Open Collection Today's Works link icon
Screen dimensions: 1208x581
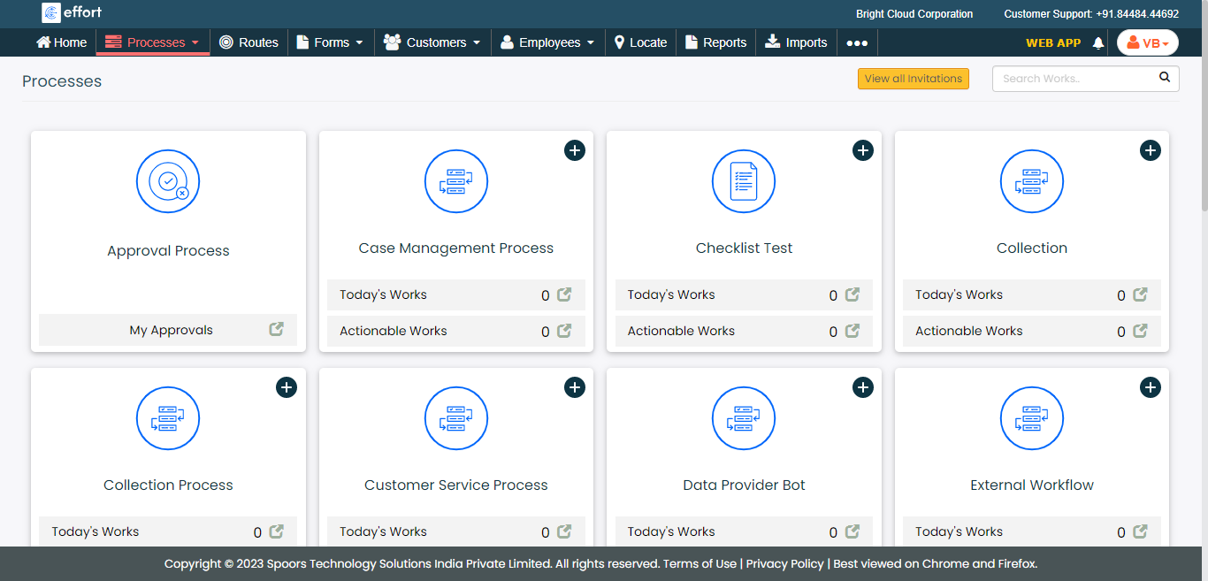tap(1140, 294)
